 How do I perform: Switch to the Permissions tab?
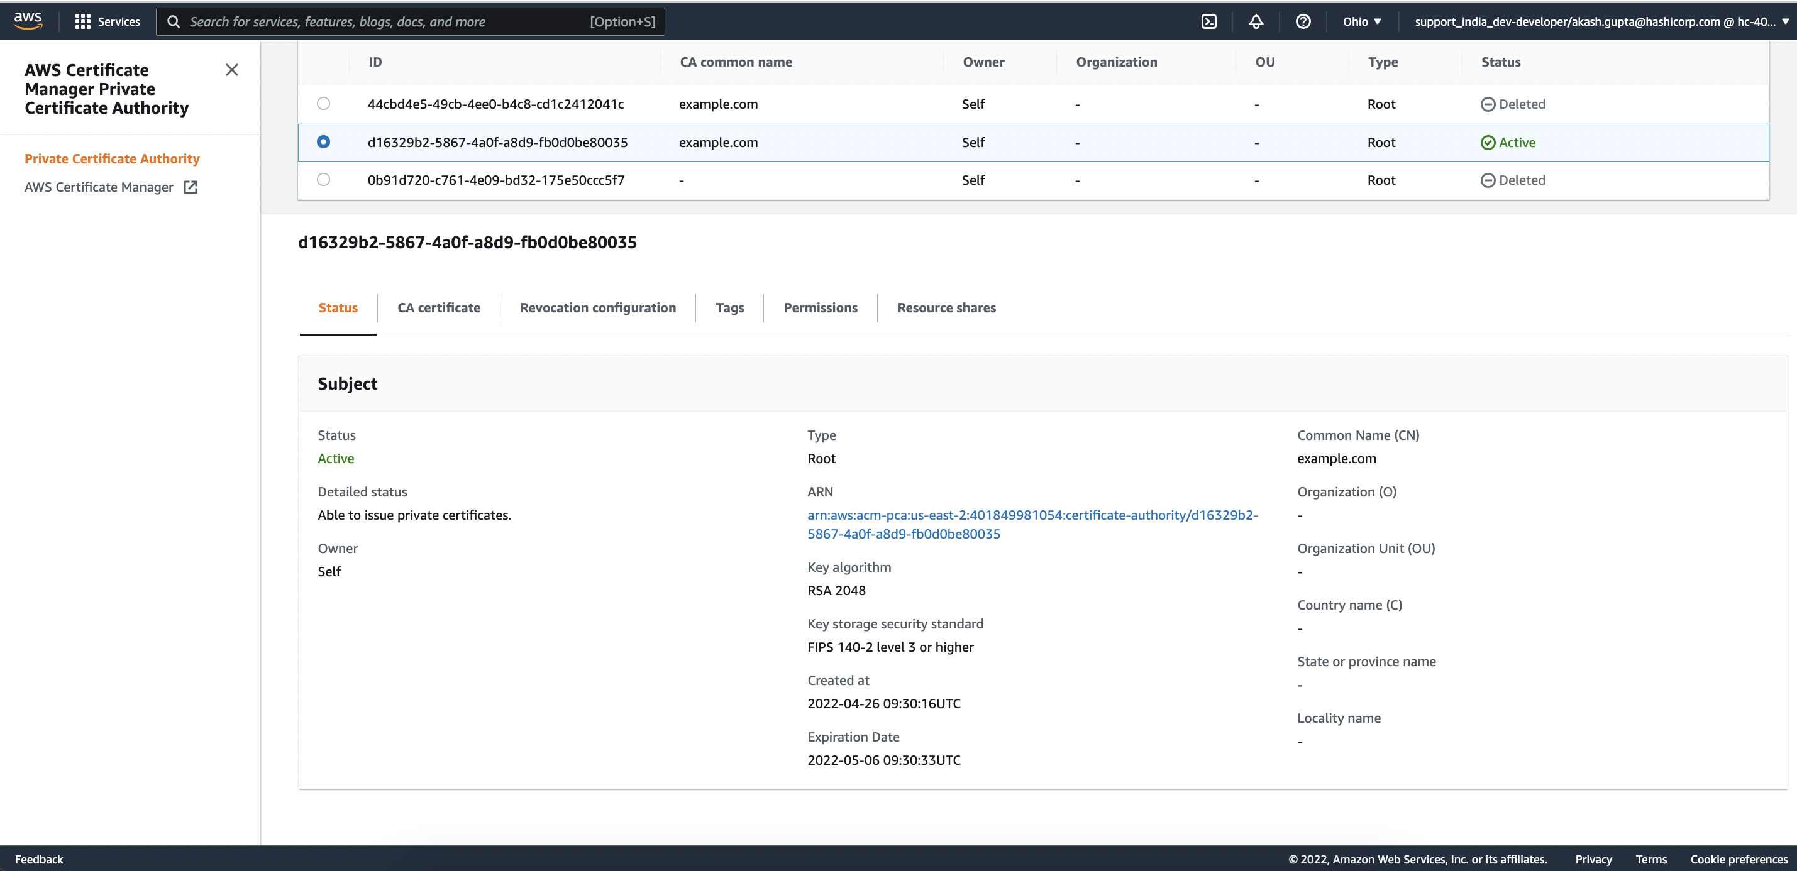820,307
